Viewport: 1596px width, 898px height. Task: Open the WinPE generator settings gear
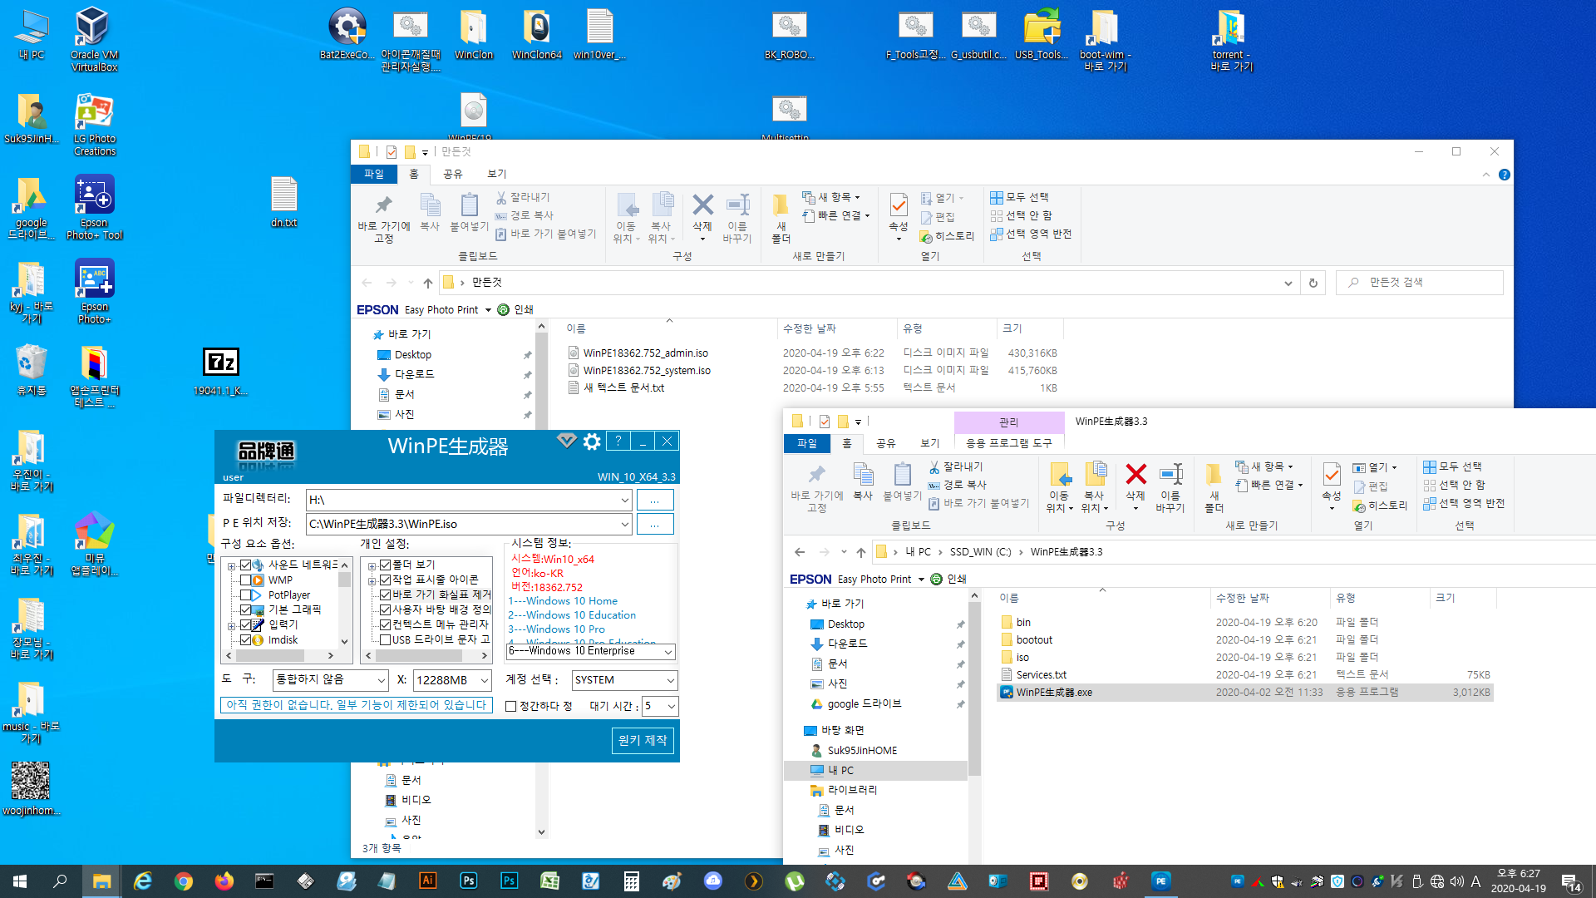coord(592,442)
